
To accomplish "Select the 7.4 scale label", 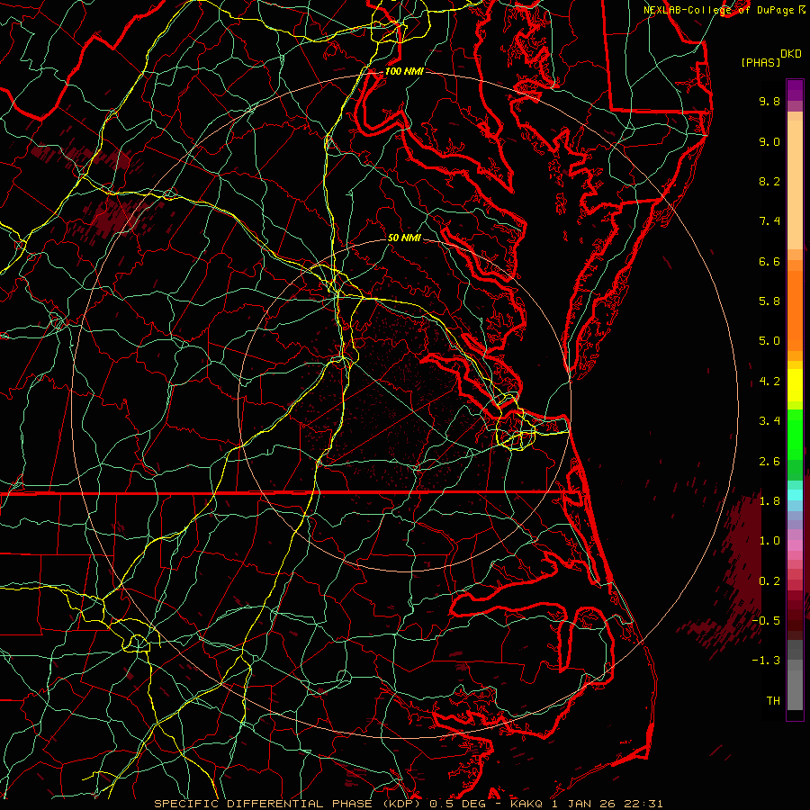I will tap(769, 221).
